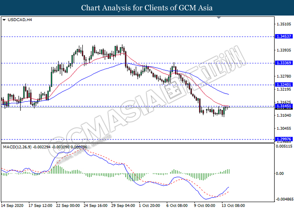The height and width of the screenshot is (210, 294).
Task: Select the 1.34537 resistance level label
Action: point(284,37)
